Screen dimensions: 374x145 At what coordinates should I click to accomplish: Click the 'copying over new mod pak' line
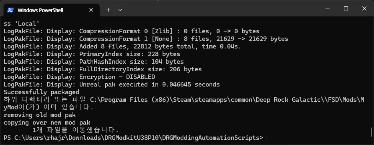pyautogui.click(x=47, y=123)
